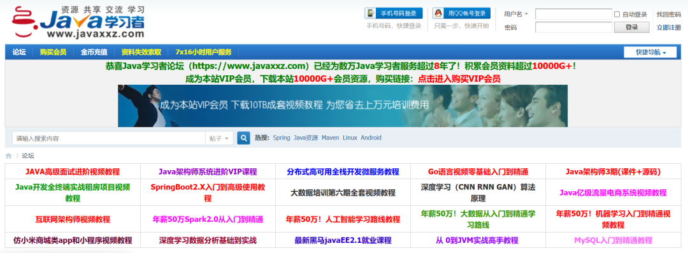Click the Java学习者 site logo
This screenshot has width=688, height=253.
pos(78,22)
